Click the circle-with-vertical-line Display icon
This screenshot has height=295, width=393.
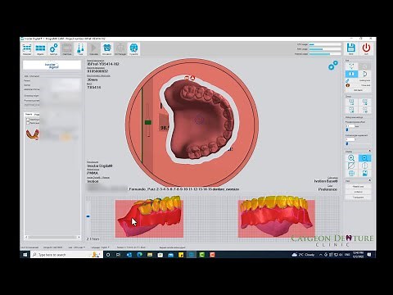tap(364, 166)
